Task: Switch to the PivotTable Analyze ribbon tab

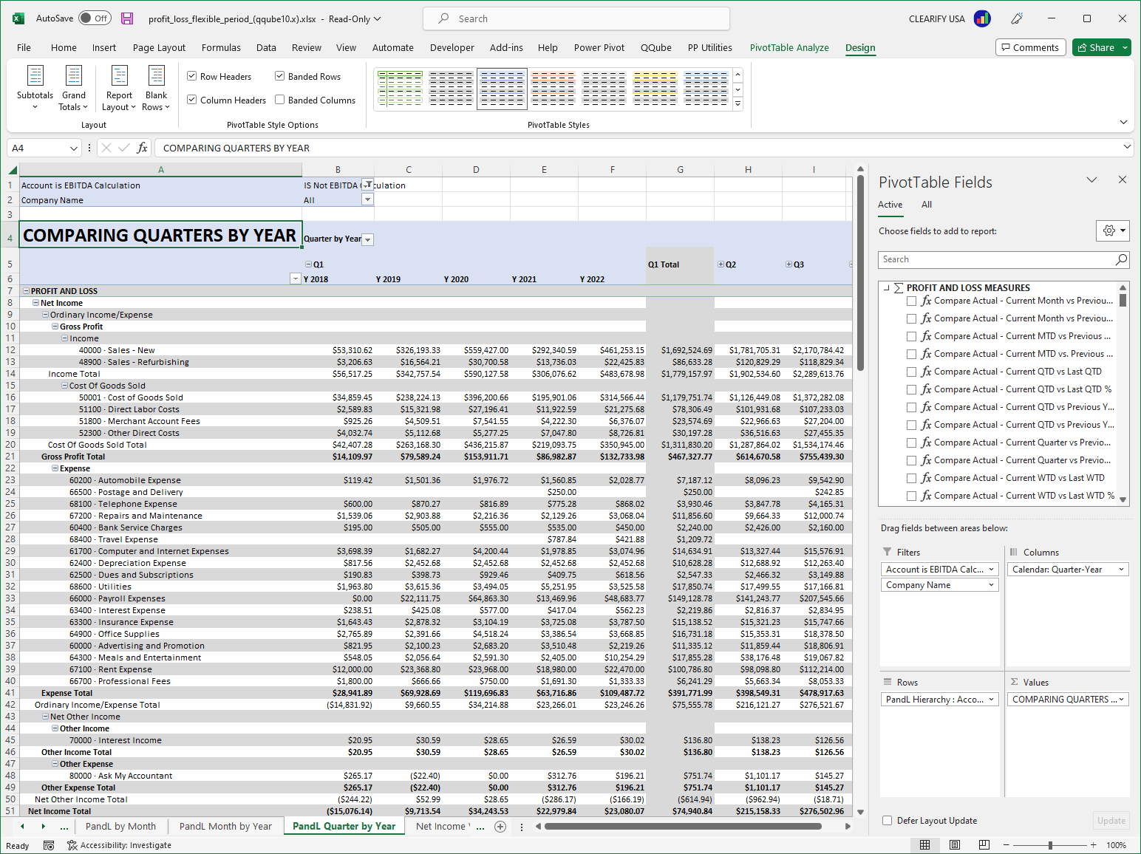Action: [x=789, y=47]
